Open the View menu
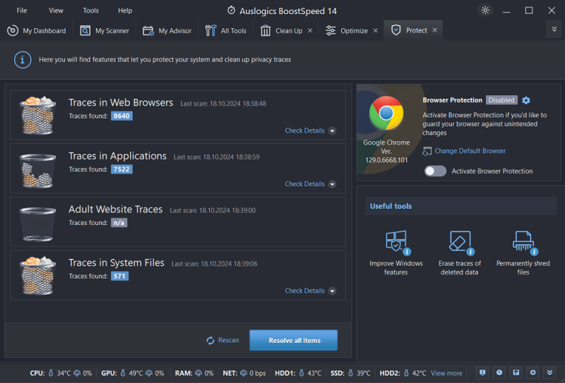The image size is (565, 383). (x=56, y=11)
